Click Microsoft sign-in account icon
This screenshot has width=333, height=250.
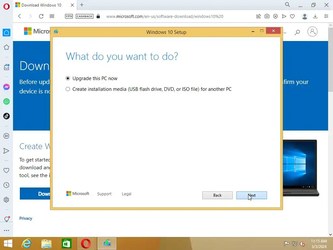click(313, 32)
